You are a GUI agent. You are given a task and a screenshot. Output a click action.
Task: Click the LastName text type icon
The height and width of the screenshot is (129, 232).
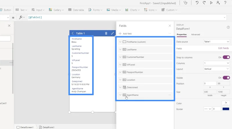[x=124, y=49]
